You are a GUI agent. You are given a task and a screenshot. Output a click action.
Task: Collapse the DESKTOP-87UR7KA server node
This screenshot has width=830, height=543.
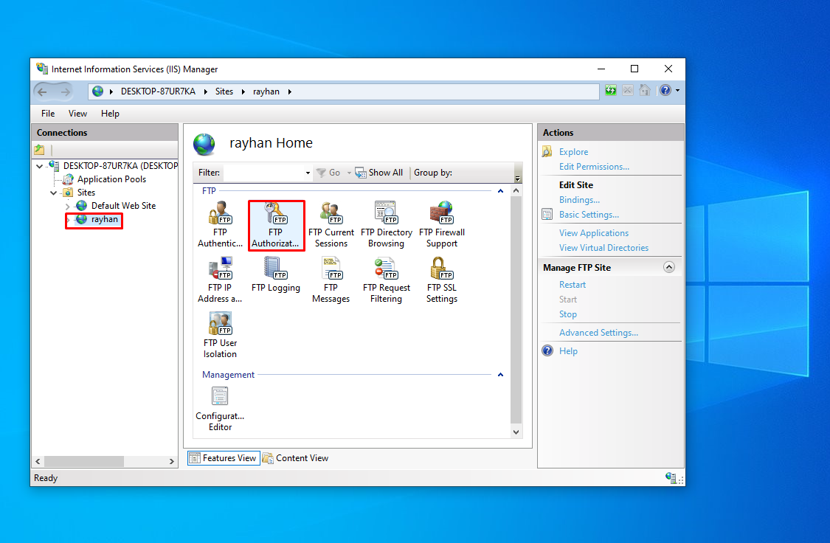click(40, 166)
